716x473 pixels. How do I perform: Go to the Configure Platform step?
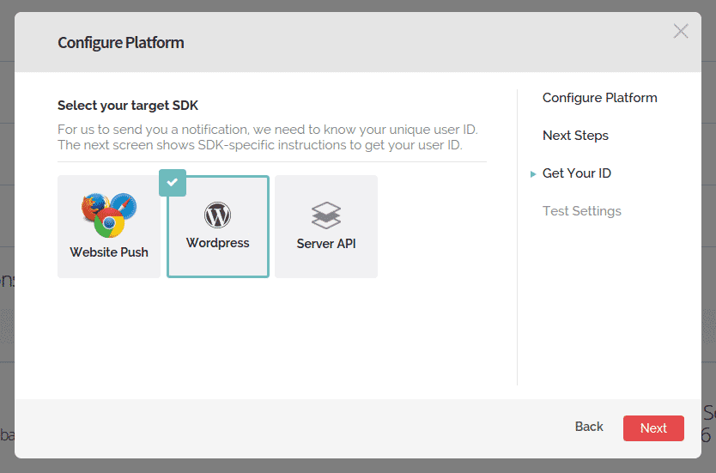pyautogui.click(x=599, y=98)
